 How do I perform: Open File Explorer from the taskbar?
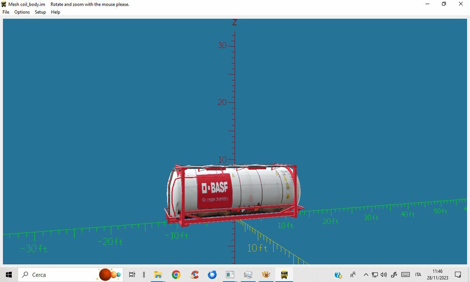[158, 274]
